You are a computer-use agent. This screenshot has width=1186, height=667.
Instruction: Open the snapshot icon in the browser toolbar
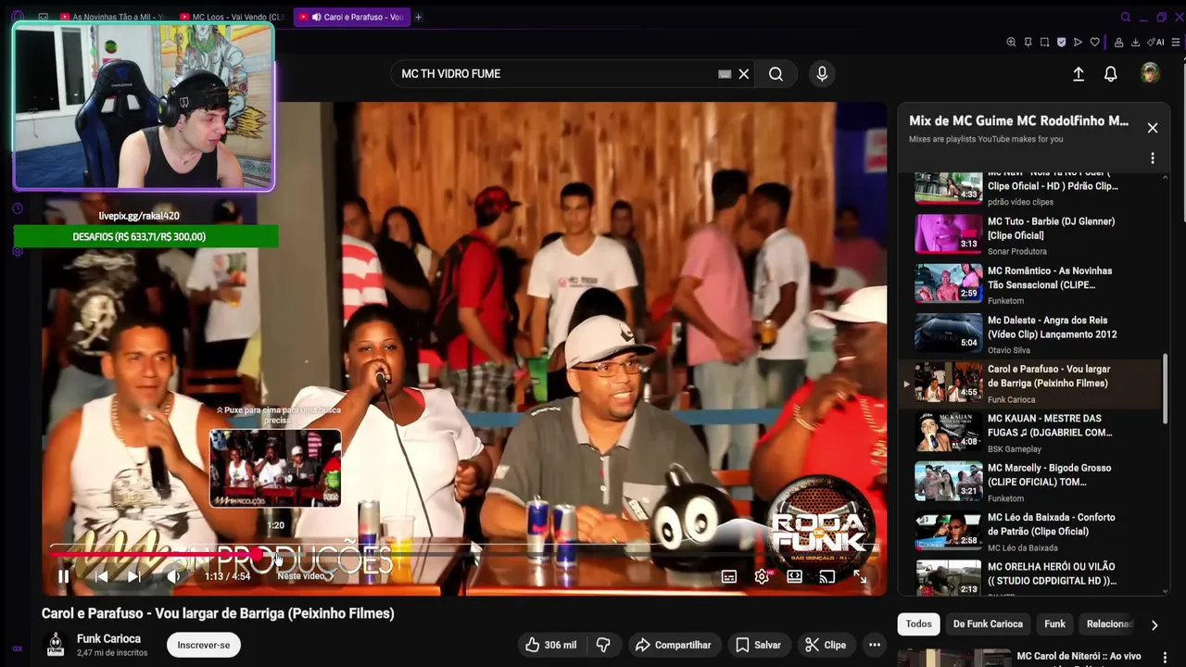(x=1044, y=42)
